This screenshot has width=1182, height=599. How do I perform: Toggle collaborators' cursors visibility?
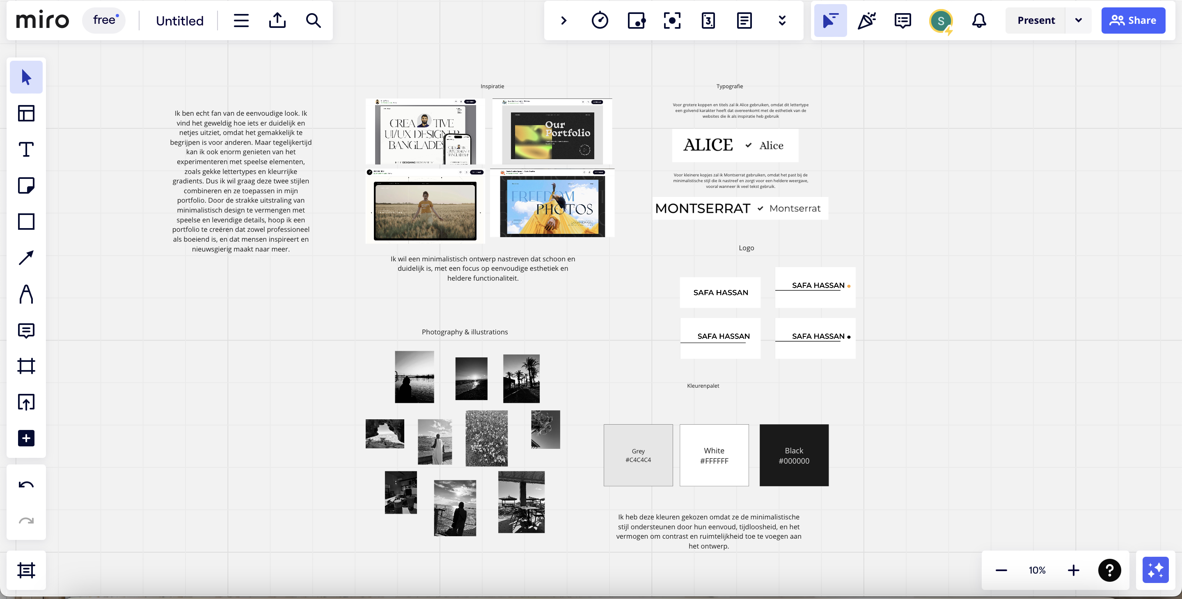point(830,21)
